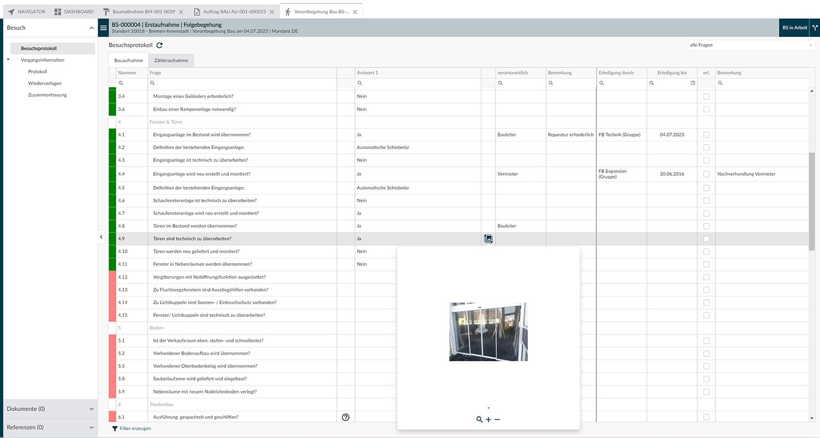The height and width of the screenshot is (438, 820).
Task: Zoom in the photo with the plus icon
Action: click(489, 419)
